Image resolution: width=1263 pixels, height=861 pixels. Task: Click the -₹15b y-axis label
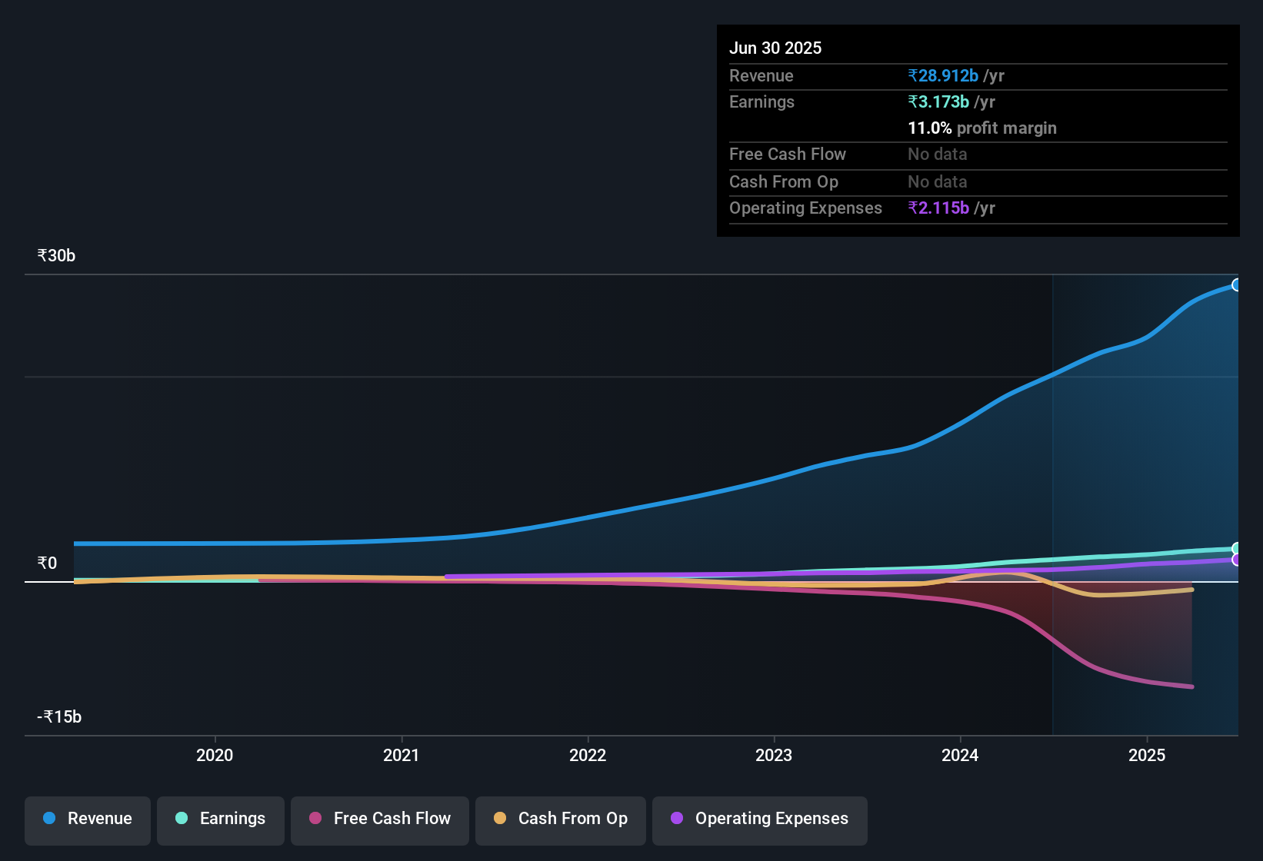59,717
